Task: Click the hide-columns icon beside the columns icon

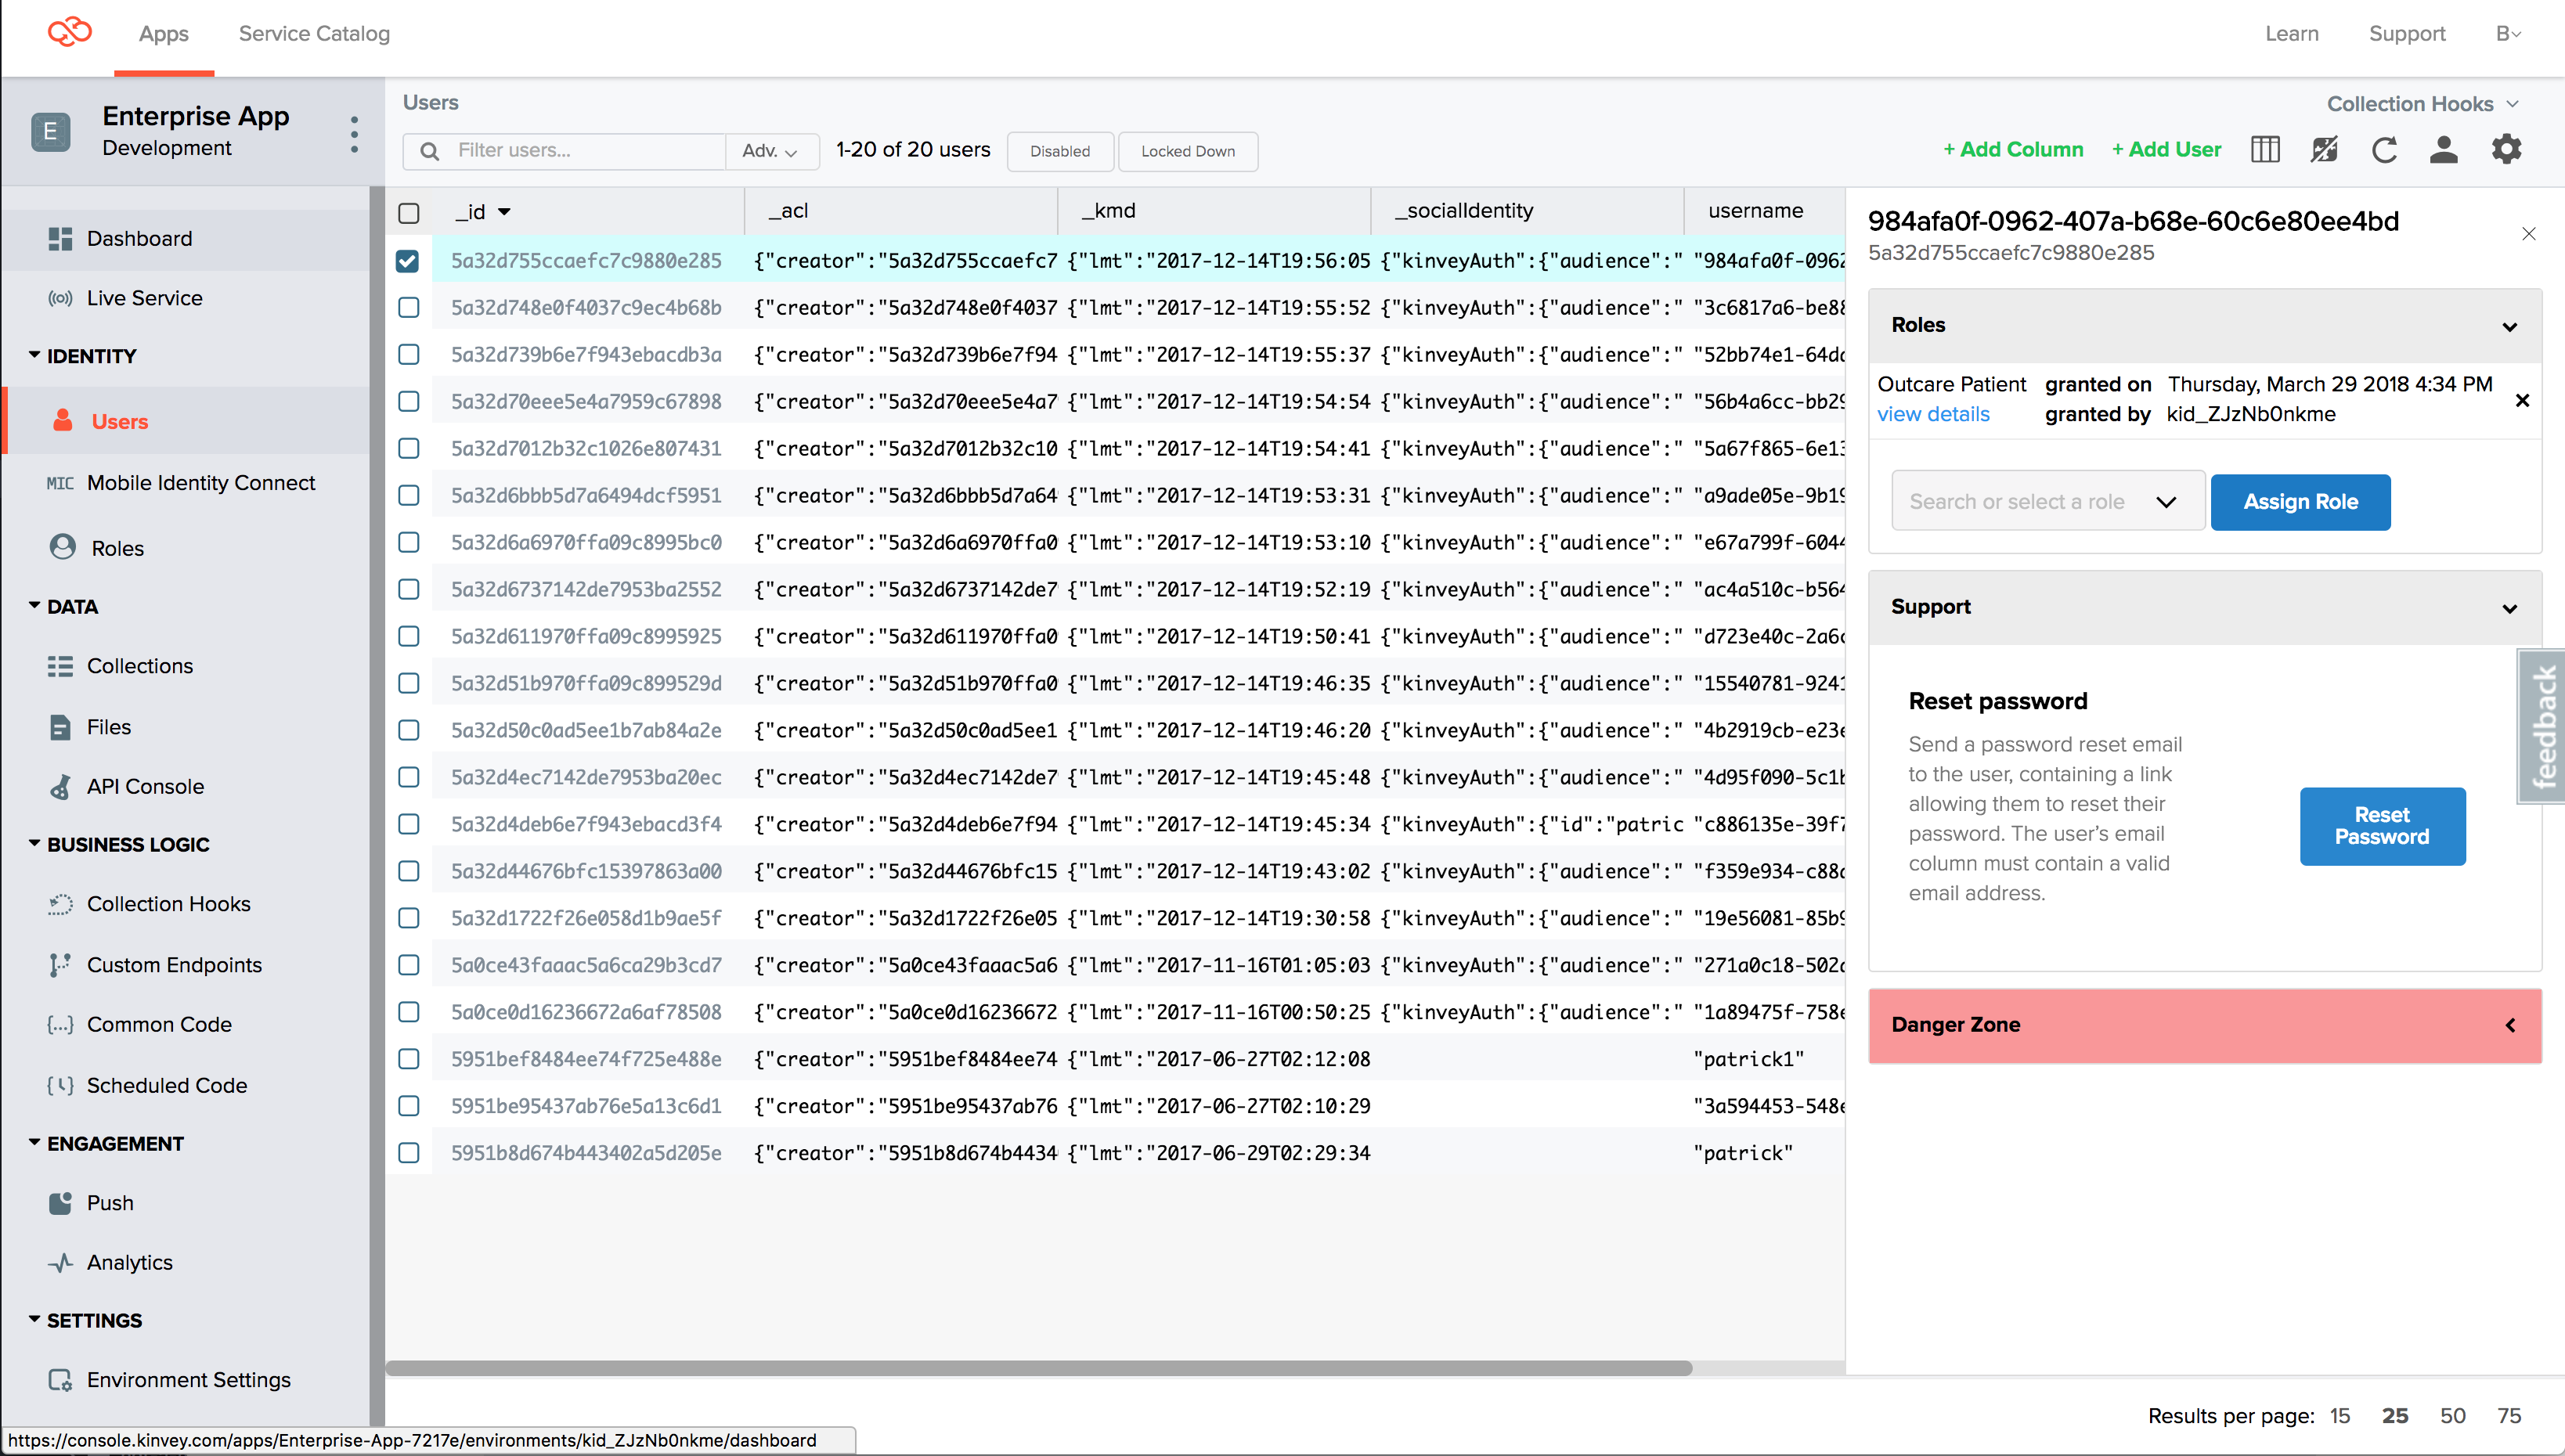Action: click(2324, 150)
